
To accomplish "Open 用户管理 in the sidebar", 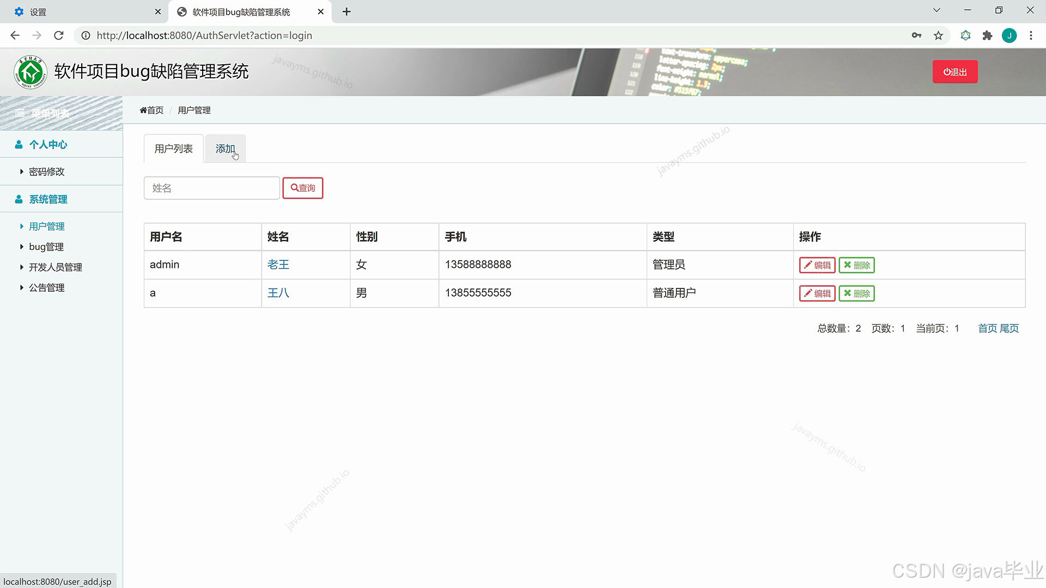I will click(x=47, y=226).
